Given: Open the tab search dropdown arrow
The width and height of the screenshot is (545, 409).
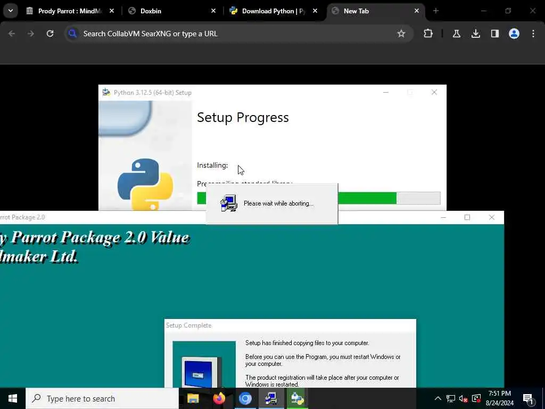Looking at the screenshot, I should (x=11, y=11).
